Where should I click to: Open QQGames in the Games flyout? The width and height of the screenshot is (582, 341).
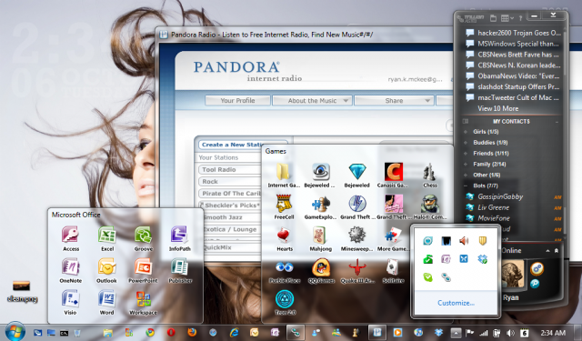[321, 271]
